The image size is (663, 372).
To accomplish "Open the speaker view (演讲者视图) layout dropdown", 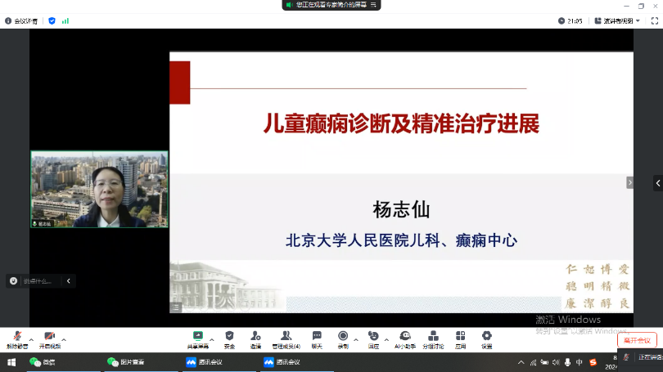I will pos(617,20).
